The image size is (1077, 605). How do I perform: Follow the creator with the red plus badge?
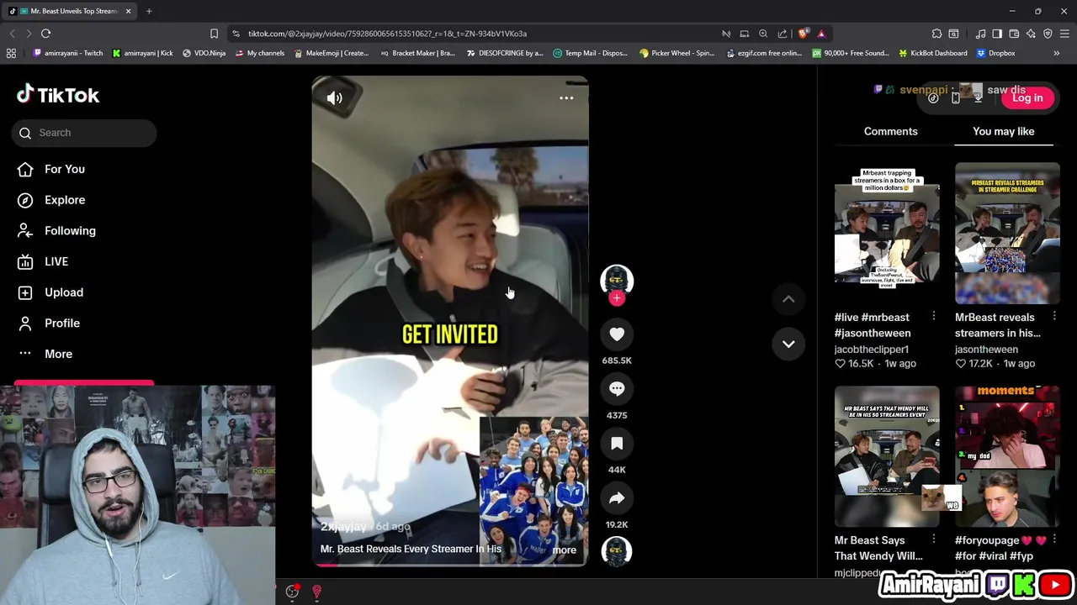pyautogui.click(x=617, y=298)
